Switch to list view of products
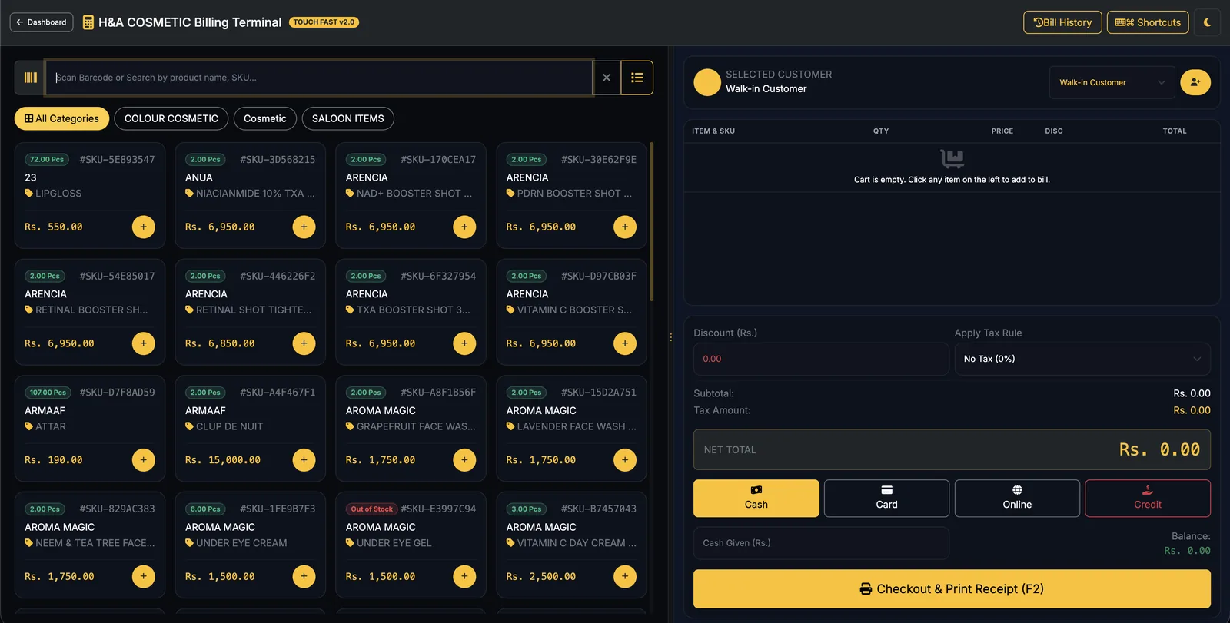1230x623 pixels. click(637, 78)
